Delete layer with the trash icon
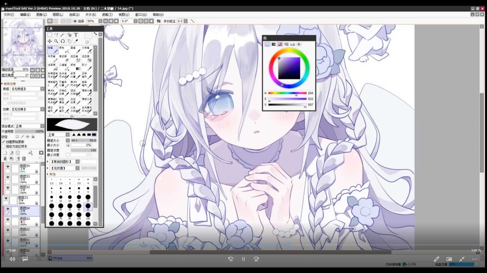487x273 pixels. point(24,158)
